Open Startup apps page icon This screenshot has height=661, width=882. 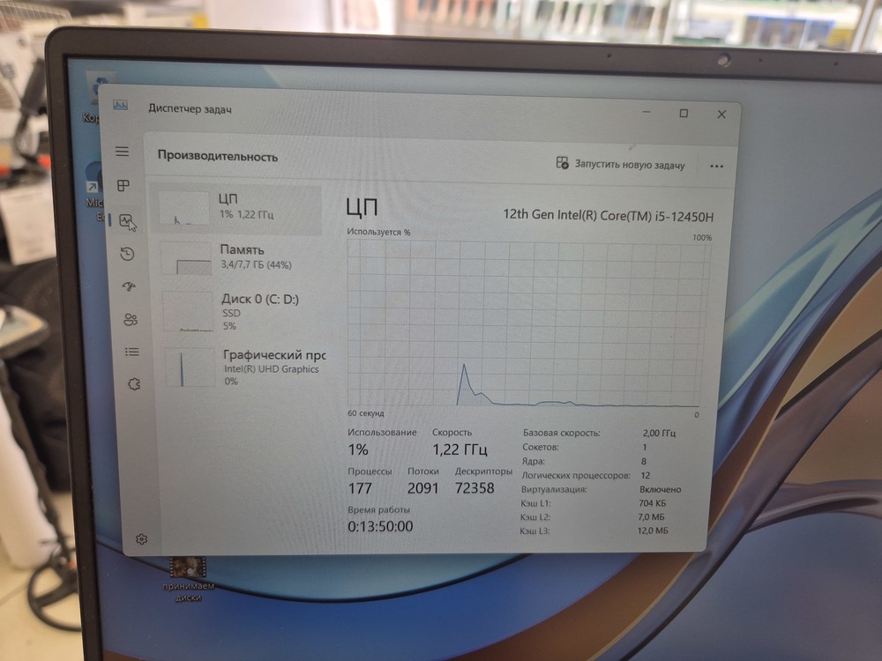130,286
